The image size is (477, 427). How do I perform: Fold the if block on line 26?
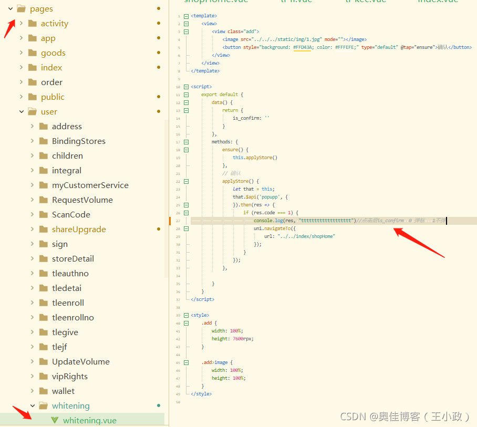pos(186,213)
